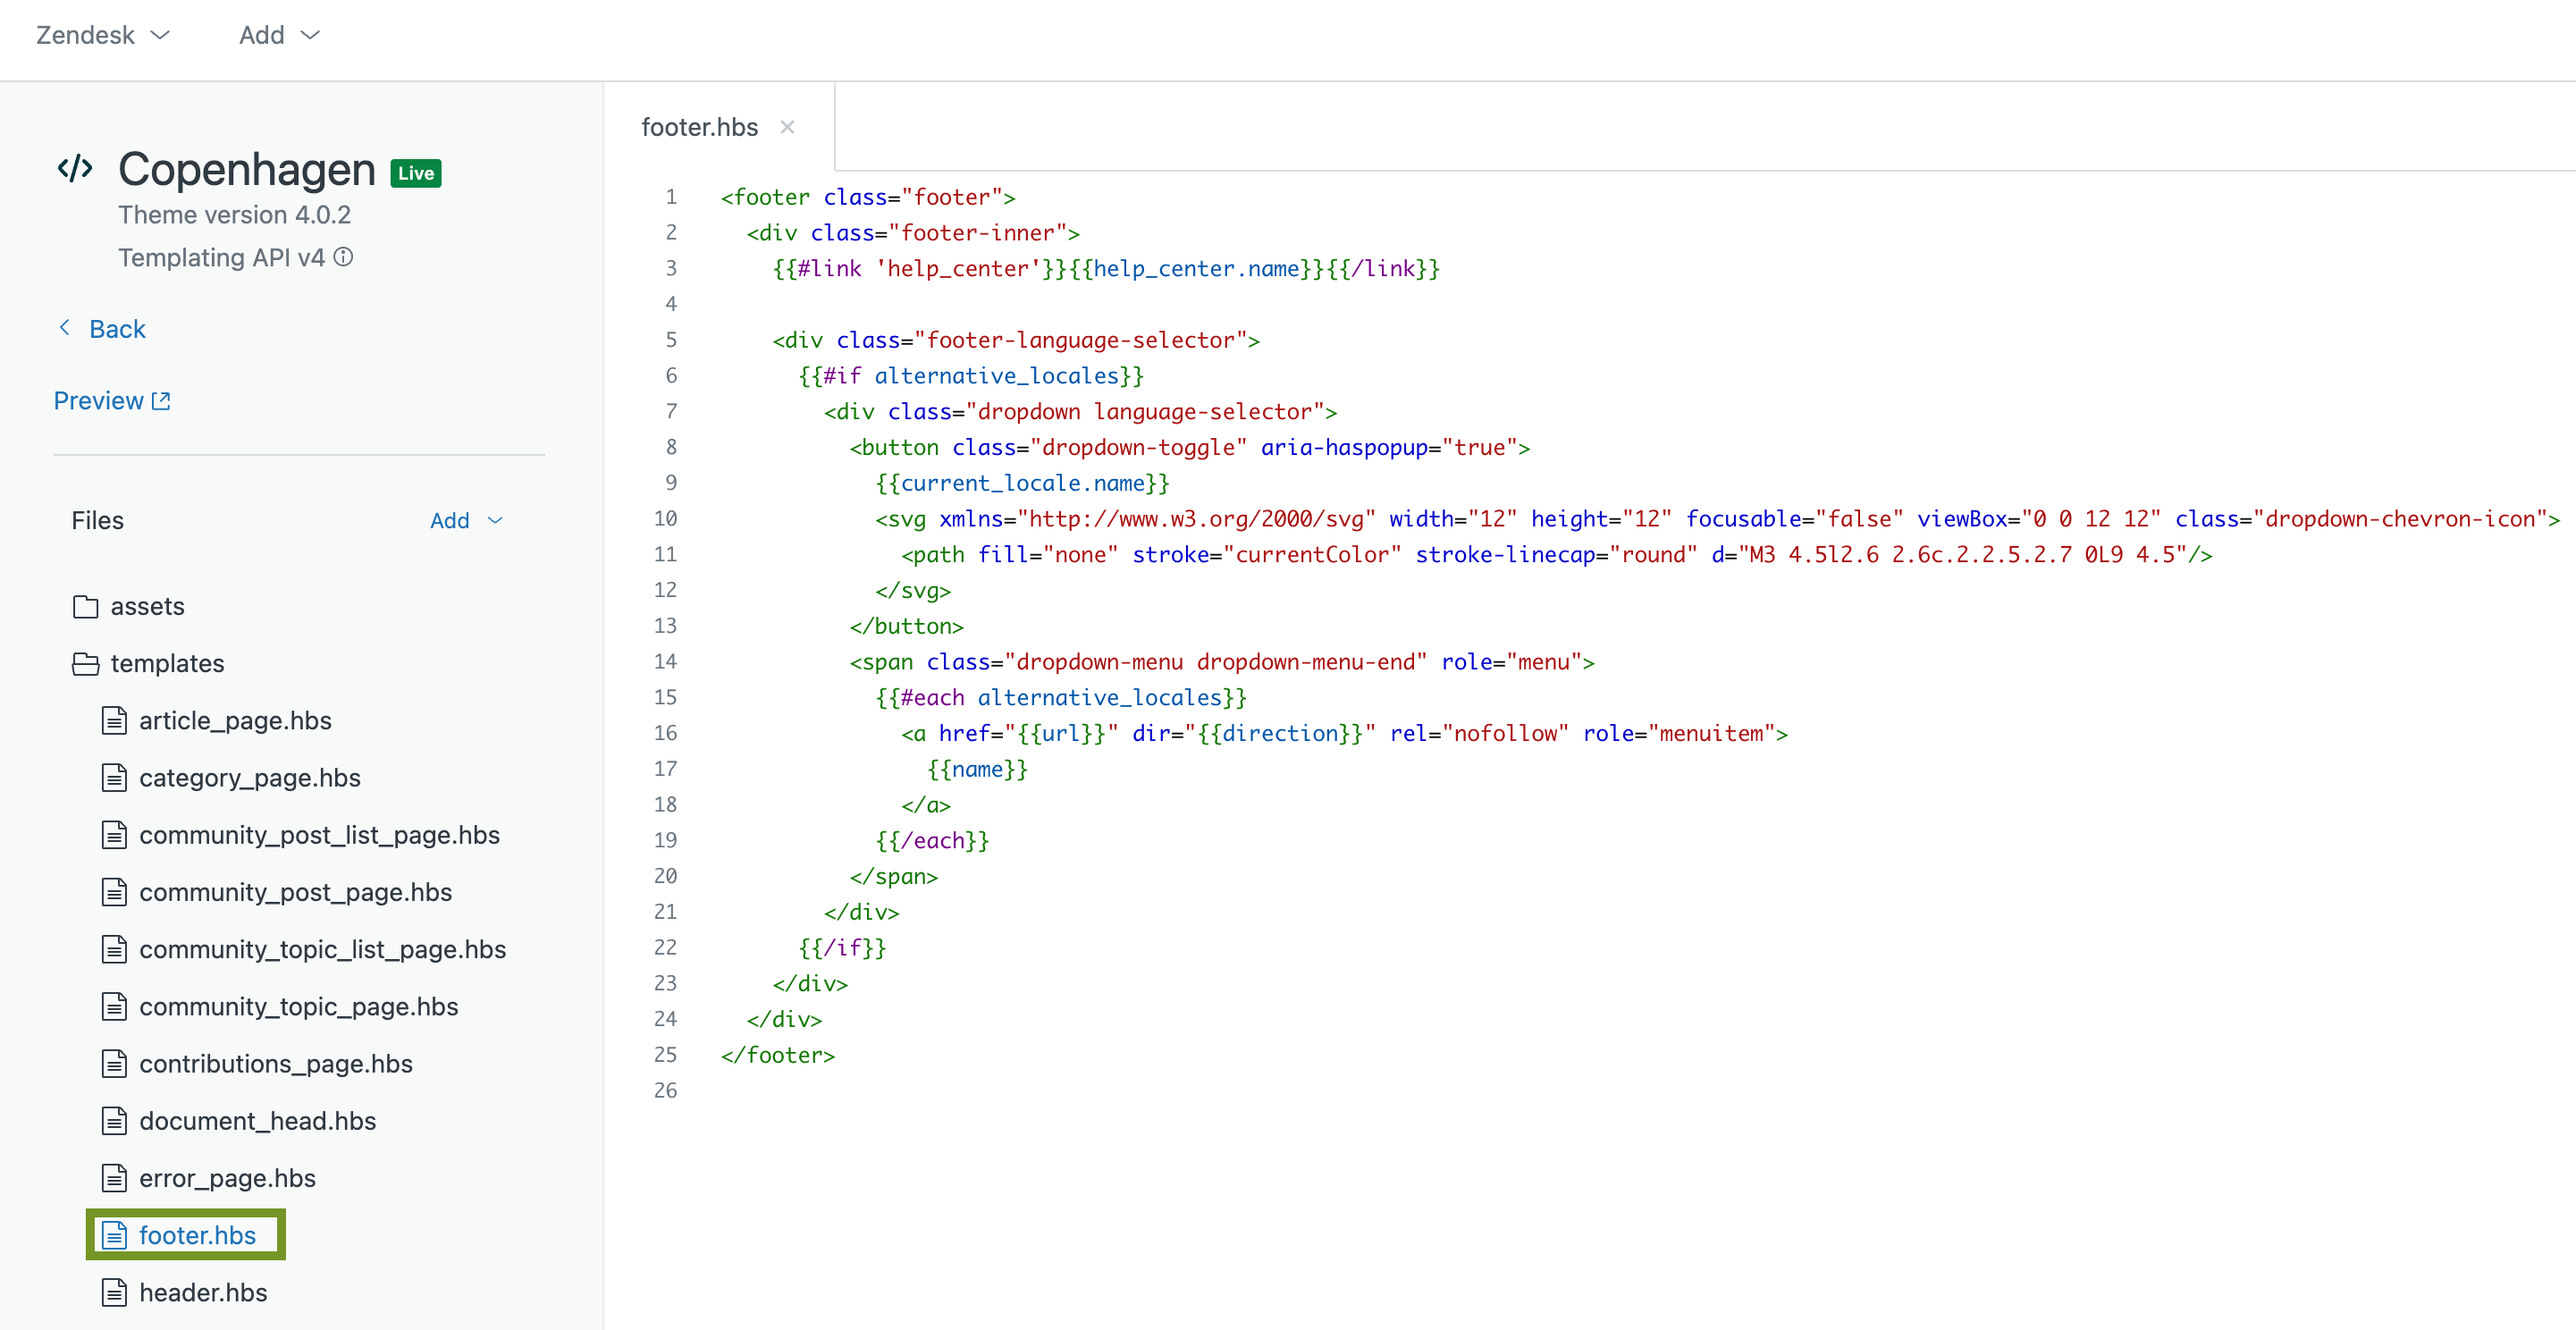The image size is (2576, 1330).
Task: Click '{{current_locale.name}}' on line 9
Action: point(1022,483)
